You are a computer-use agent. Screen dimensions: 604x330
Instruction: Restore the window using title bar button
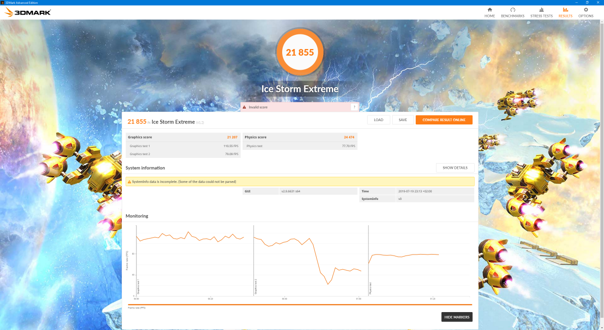[x=587, y=2]
